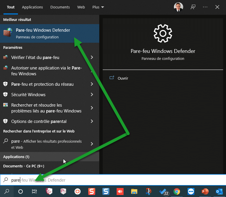This screenshot has height=197, width=226.
Task: Switch to the Documents tab
Action: coord(60,7)
